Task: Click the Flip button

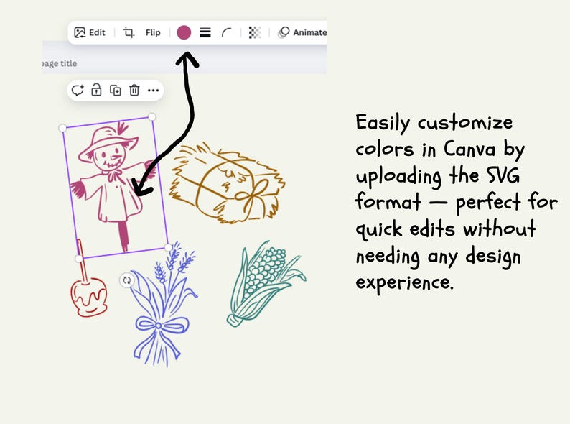Action: pos(153,33)
